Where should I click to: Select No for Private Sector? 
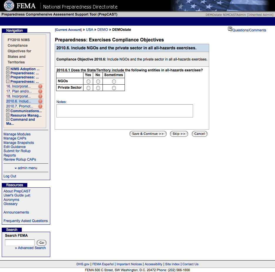tap(98, 88)
